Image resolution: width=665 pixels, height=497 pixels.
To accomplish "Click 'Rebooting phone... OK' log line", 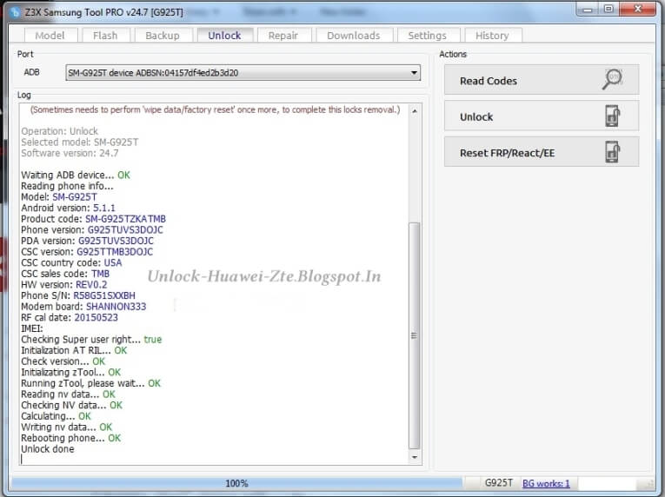I will coord(70,438).
